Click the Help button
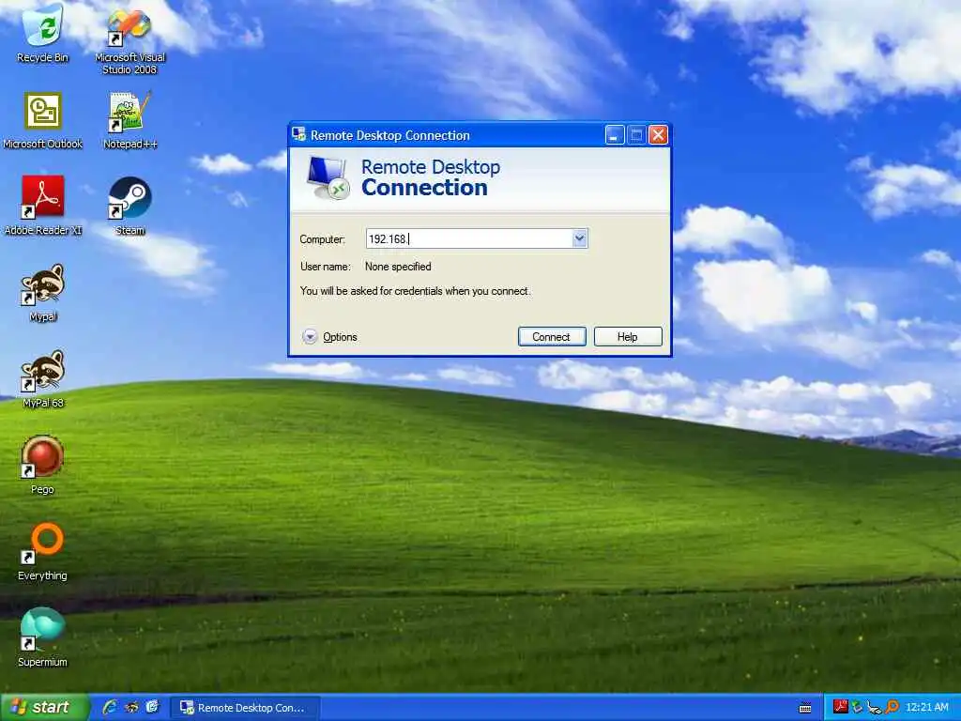 pos(628,337)
